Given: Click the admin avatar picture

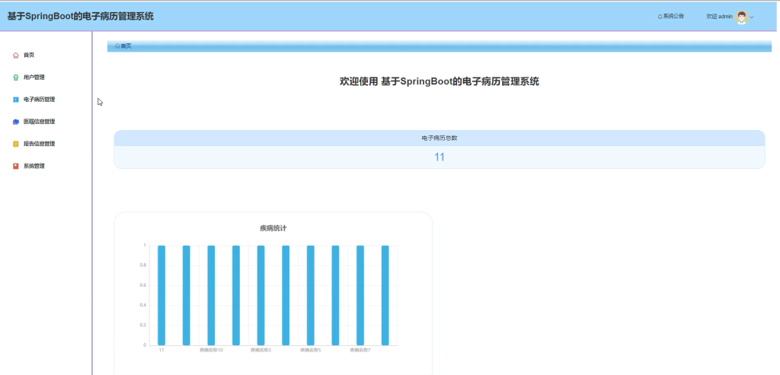Looking at the screenshot, I should click(x=741, y=17).
